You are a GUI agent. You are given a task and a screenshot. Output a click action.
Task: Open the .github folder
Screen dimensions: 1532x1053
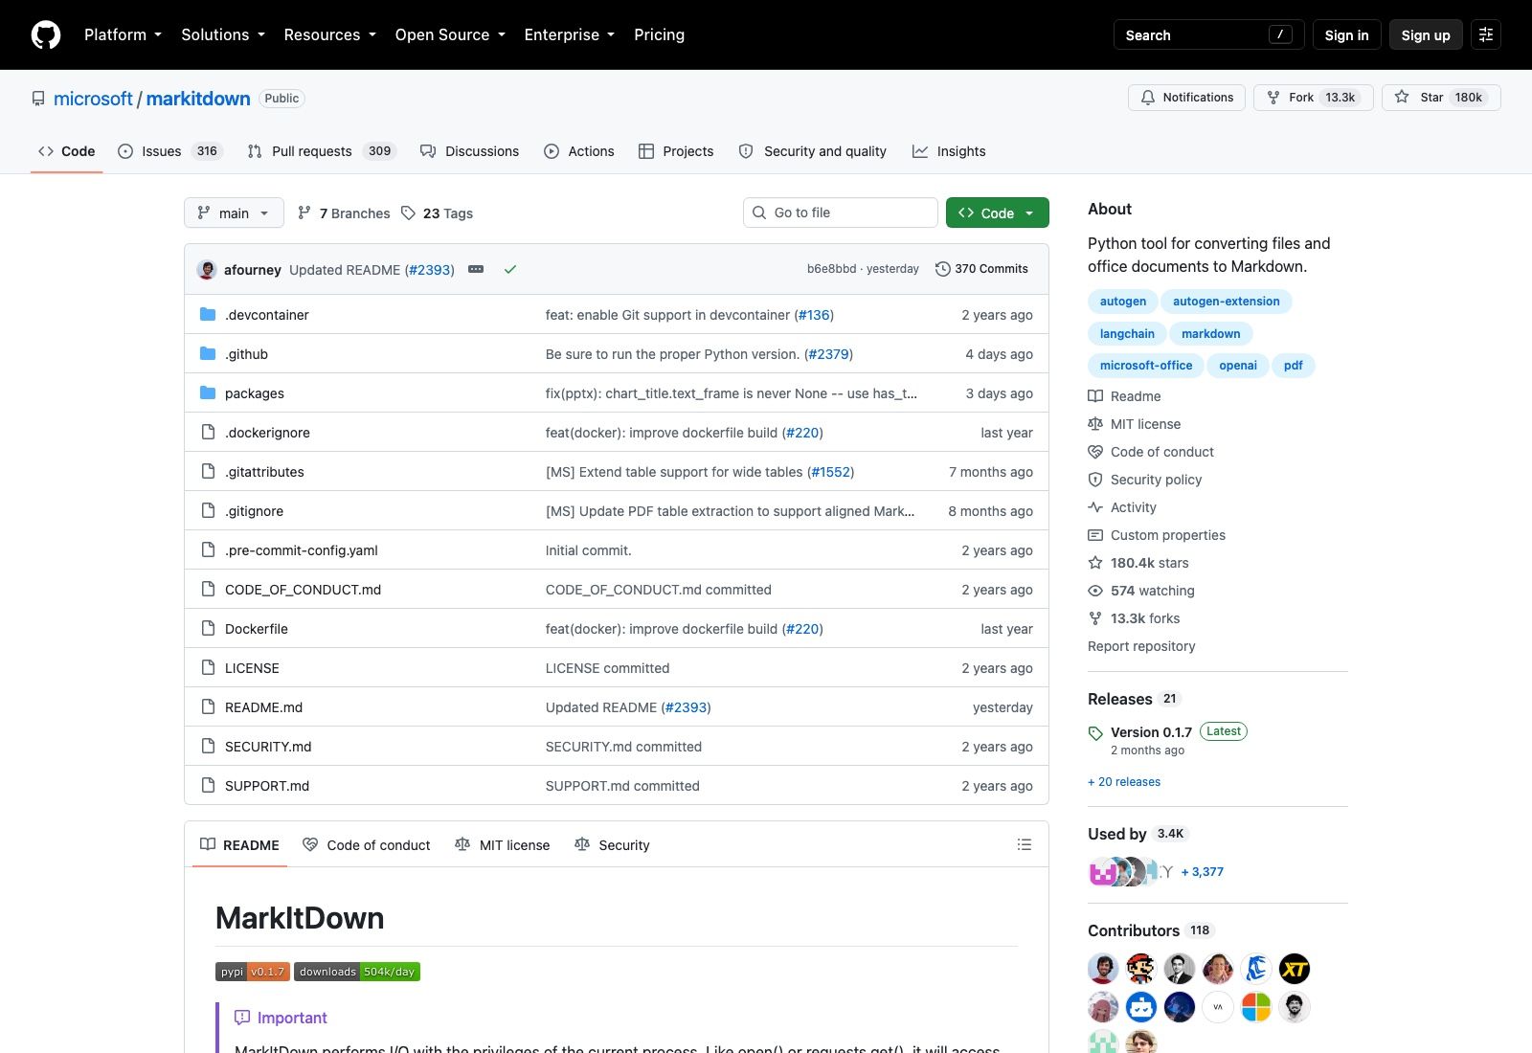pos(246,354)
